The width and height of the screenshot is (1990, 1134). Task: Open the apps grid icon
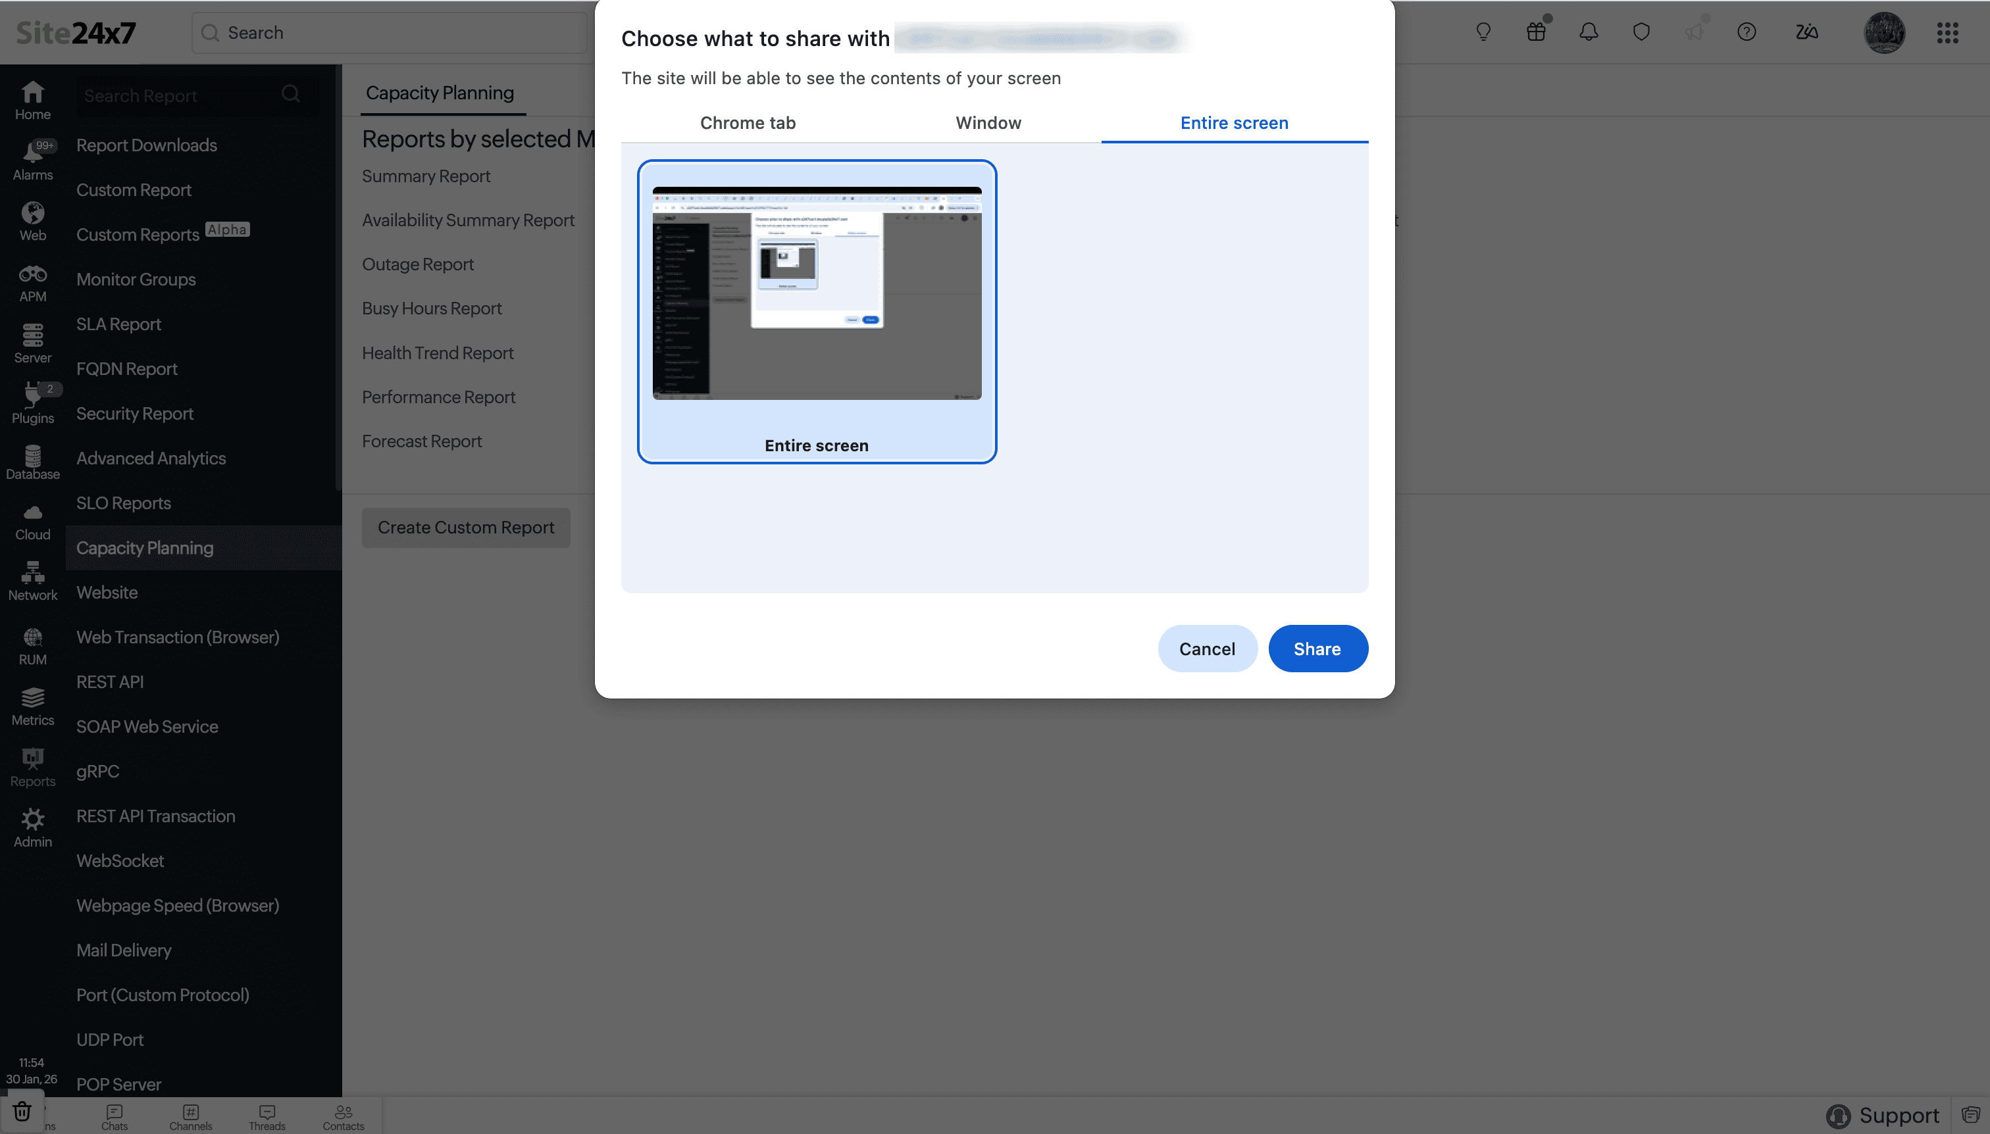pos(1947,32)
